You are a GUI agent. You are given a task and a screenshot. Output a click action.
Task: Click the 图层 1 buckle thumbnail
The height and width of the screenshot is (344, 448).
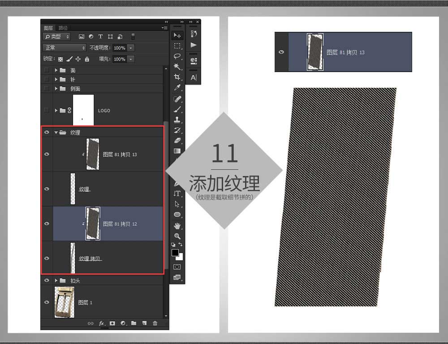(x=64, y=302)
